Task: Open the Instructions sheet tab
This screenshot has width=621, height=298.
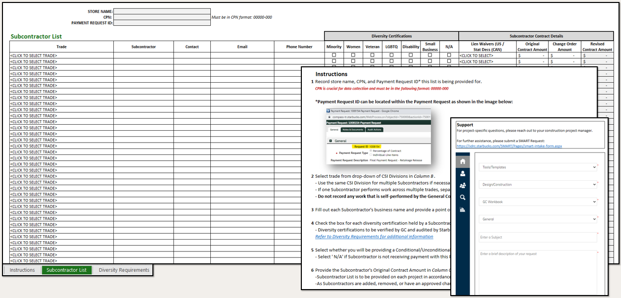Action: pos(22,270)
